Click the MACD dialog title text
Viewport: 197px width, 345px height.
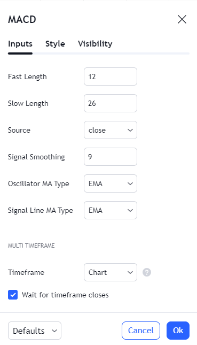click(x=22, y=20)
